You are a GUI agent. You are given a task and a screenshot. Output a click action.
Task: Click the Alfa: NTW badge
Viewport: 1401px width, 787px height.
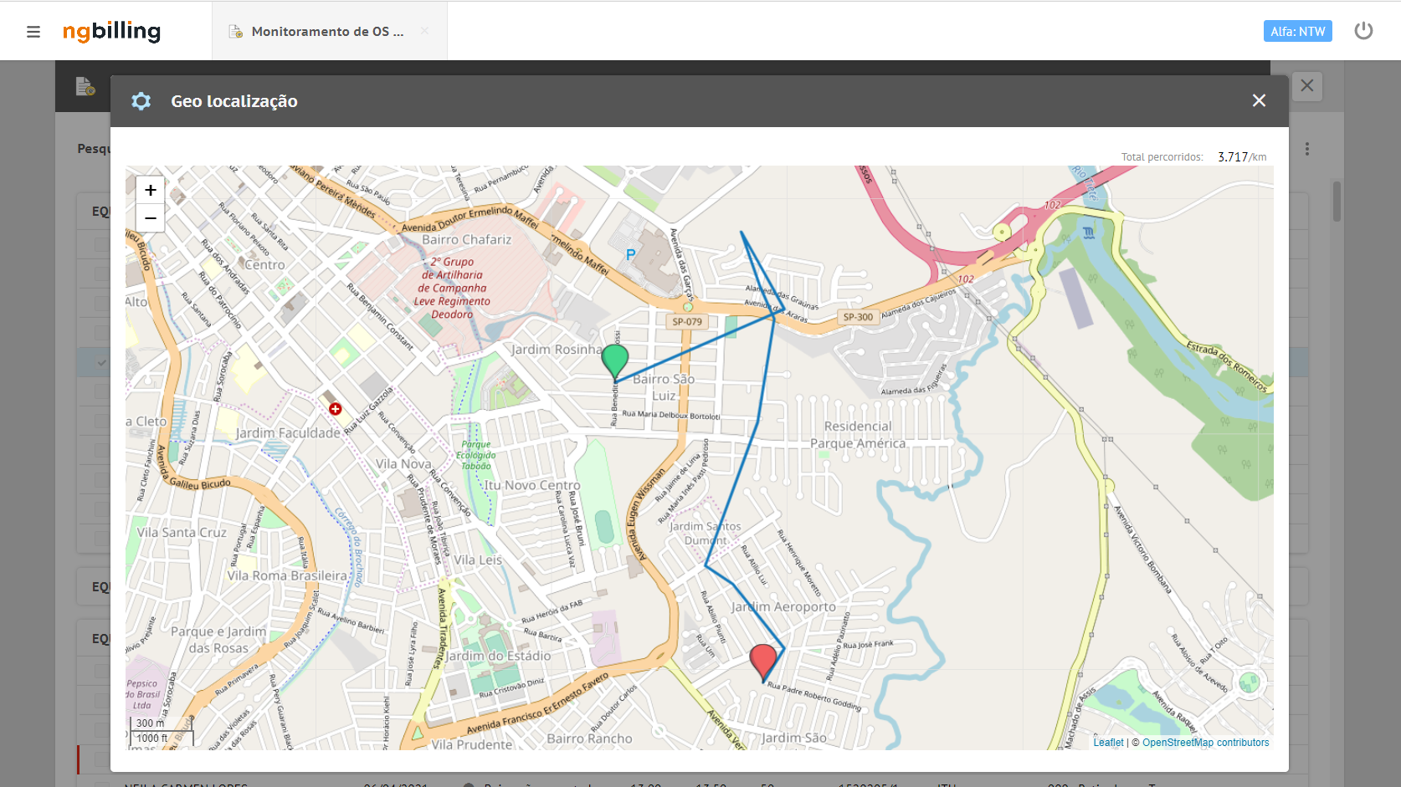coord(1297,31)
